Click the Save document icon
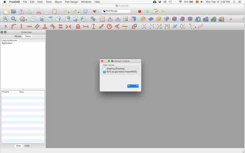This screenshot has height=153, width=245. 22,11
